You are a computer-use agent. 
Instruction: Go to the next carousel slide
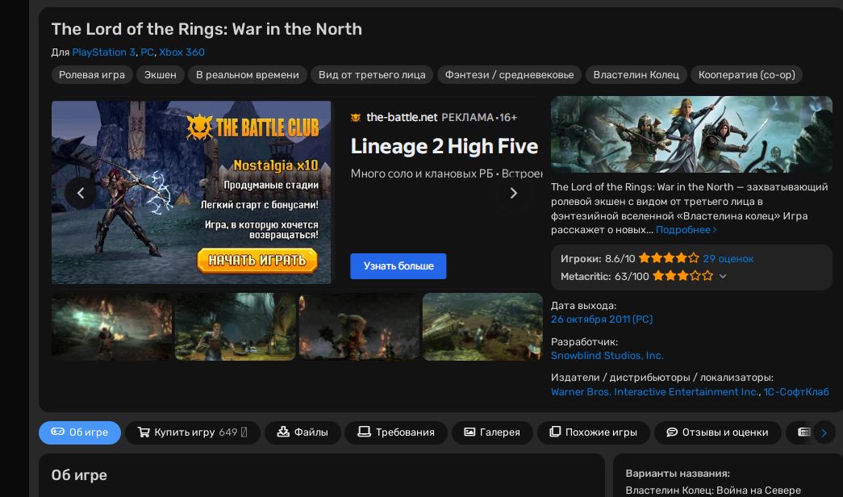coord(513,193)
